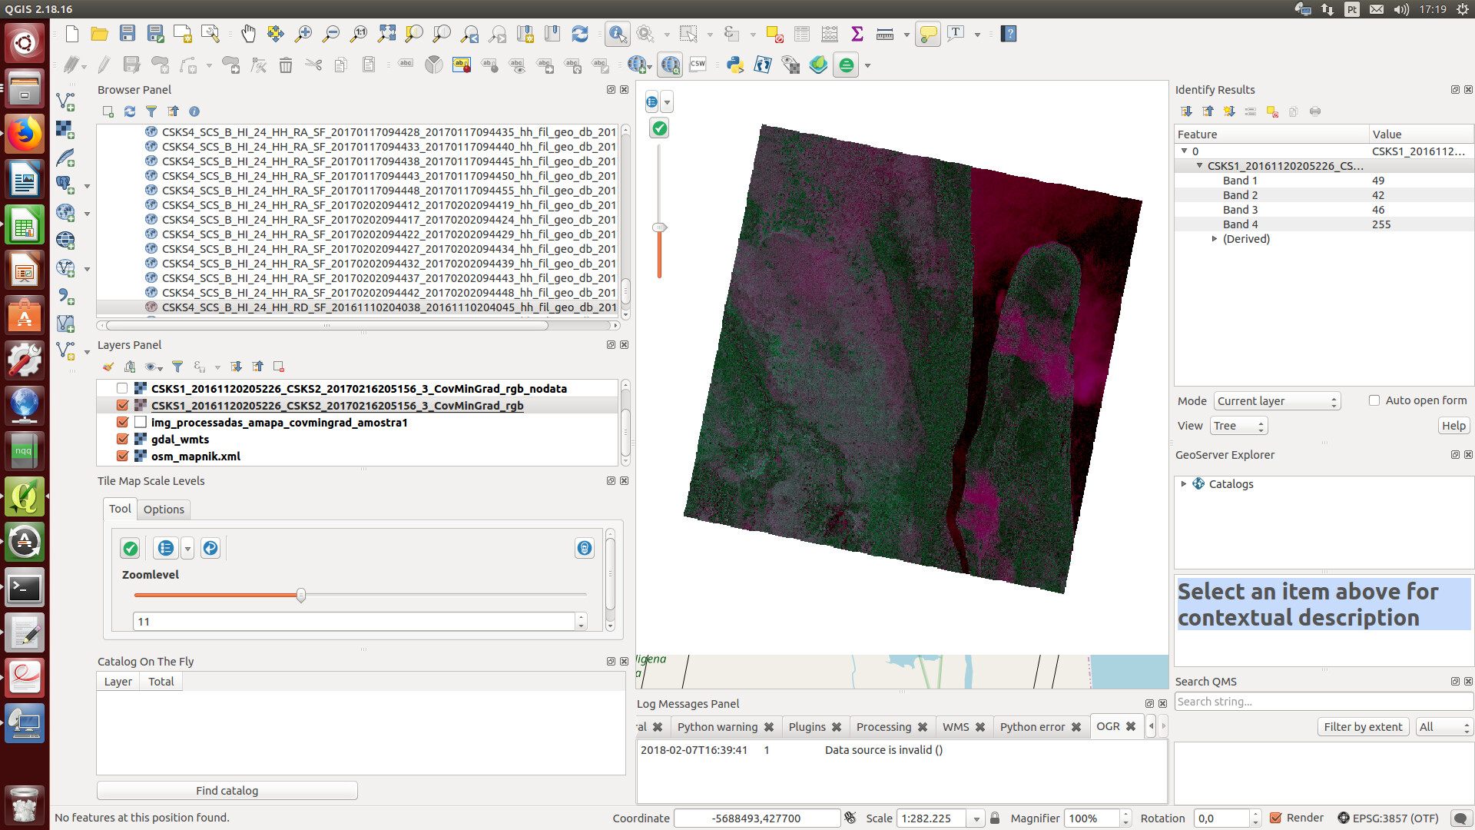Open Firefox from the Ubuntu dock

[25, 134]
